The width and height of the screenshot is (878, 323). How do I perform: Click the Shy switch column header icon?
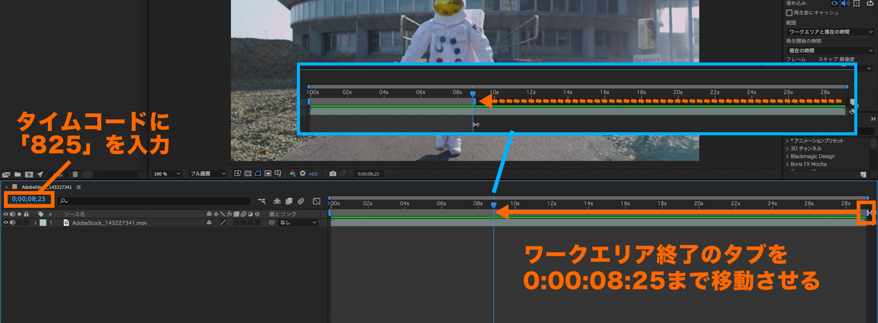[x=209, y=214]
